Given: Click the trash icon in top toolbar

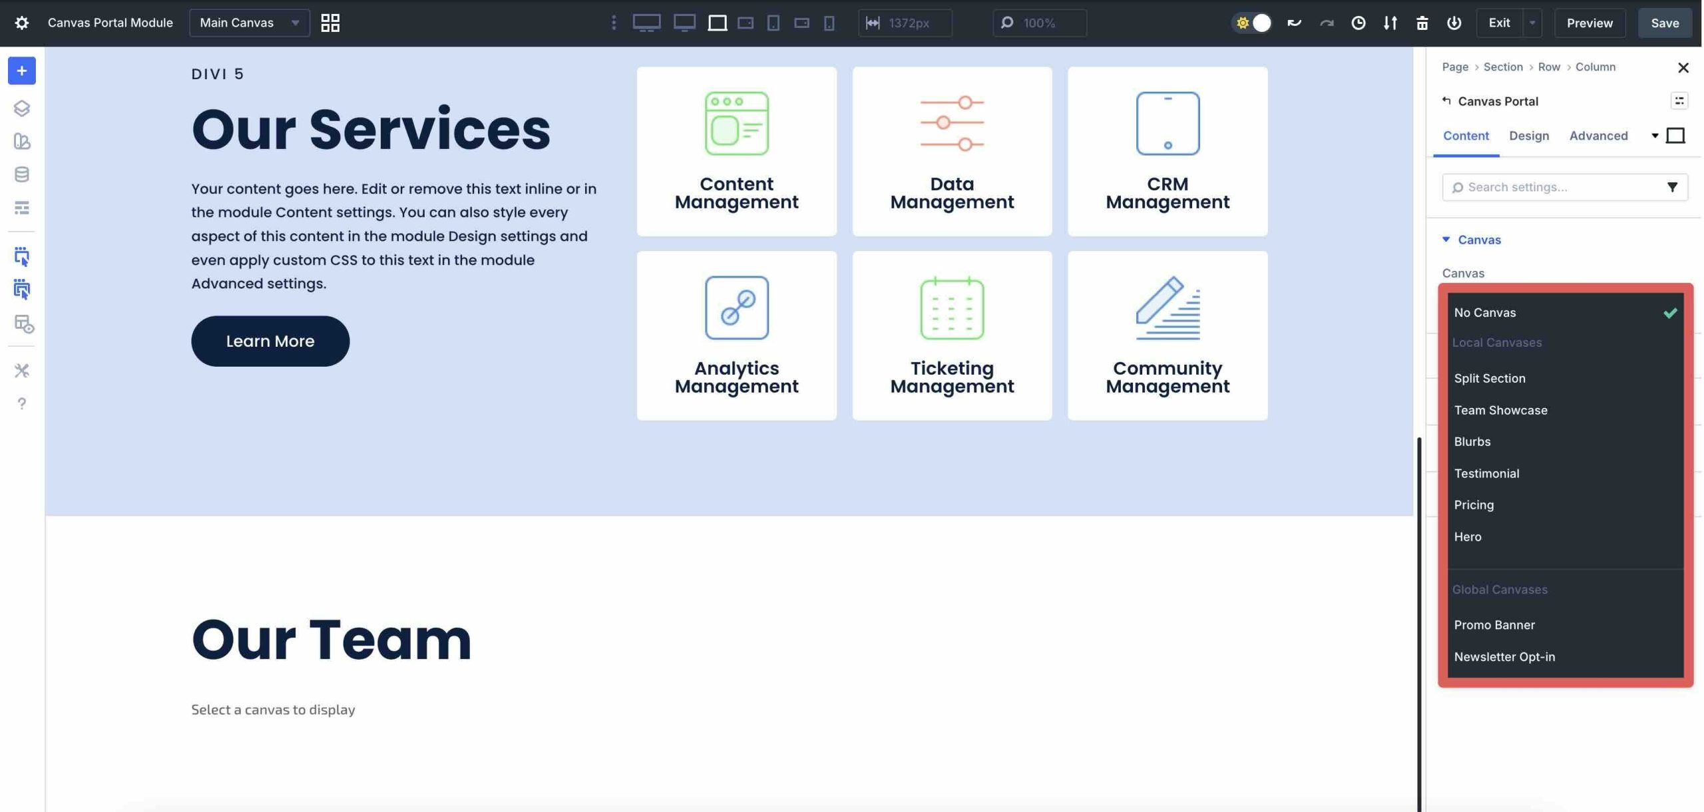Looking at the screenshot, I should point(1422,23).
